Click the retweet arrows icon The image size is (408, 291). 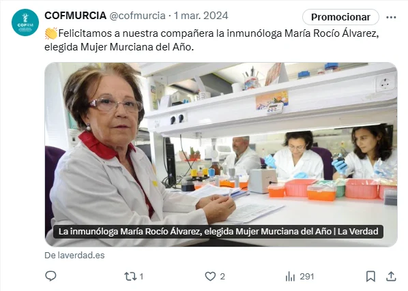point(130,276)
